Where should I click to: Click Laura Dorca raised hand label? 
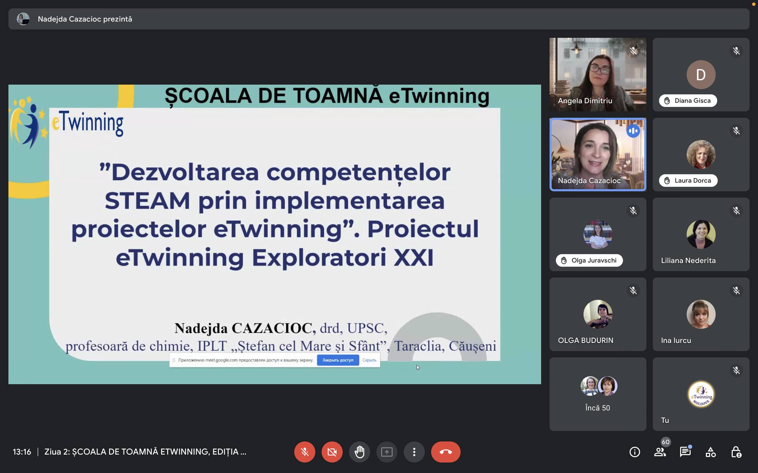tap(688, 180)
